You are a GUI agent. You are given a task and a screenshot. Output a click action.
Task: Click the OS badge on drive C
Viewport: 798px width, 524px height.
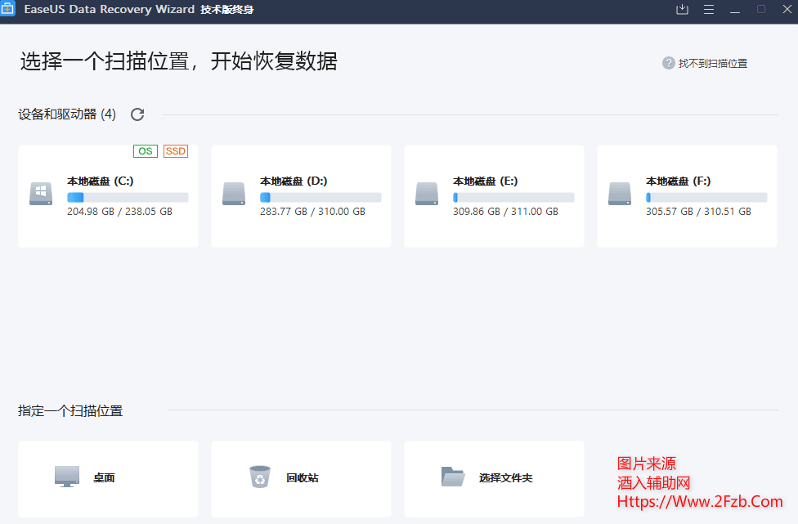click(x=145, y=151)
